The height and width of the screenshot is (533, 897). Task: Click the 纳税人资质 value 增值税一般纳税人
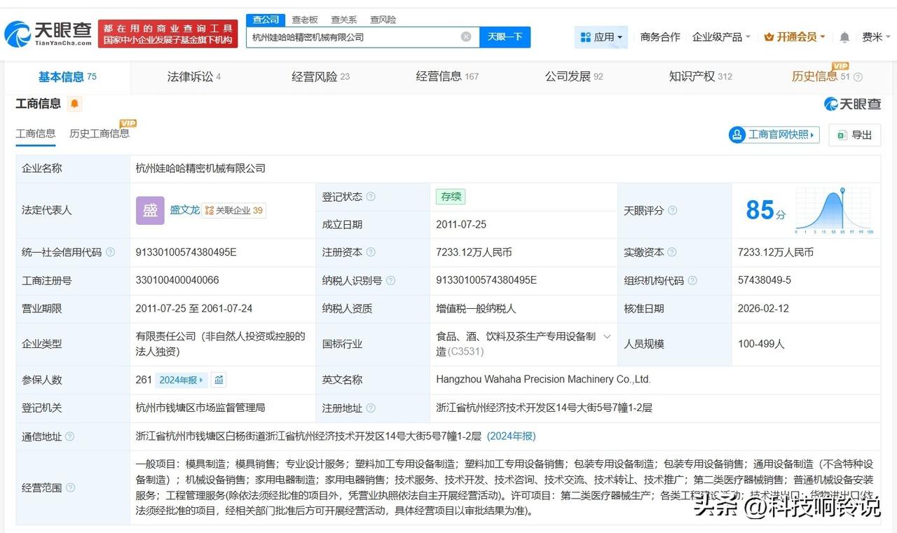tap(476, 308)
